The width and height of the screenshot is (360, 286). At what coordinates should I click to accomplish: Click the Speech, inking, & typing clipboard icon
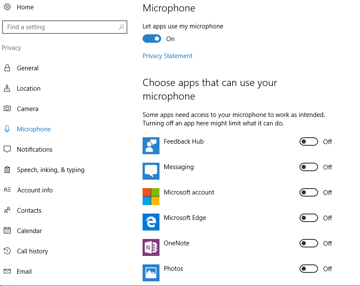click(x=7, y=169)
